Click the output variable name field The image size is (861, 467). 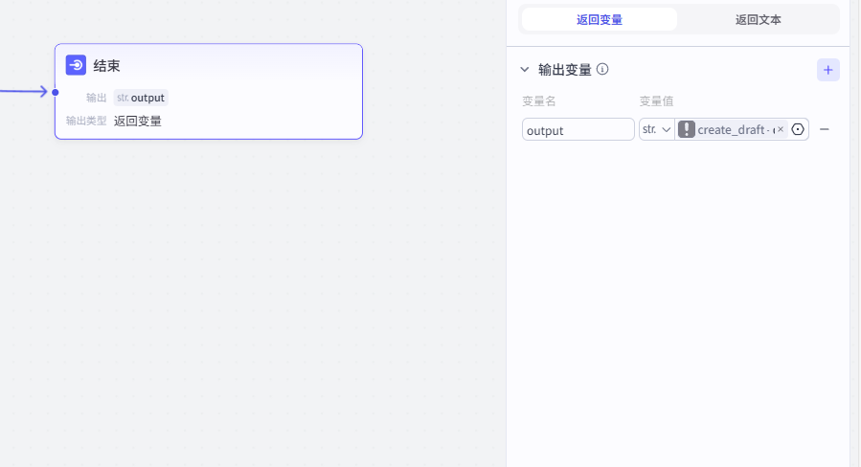point(578,130)
